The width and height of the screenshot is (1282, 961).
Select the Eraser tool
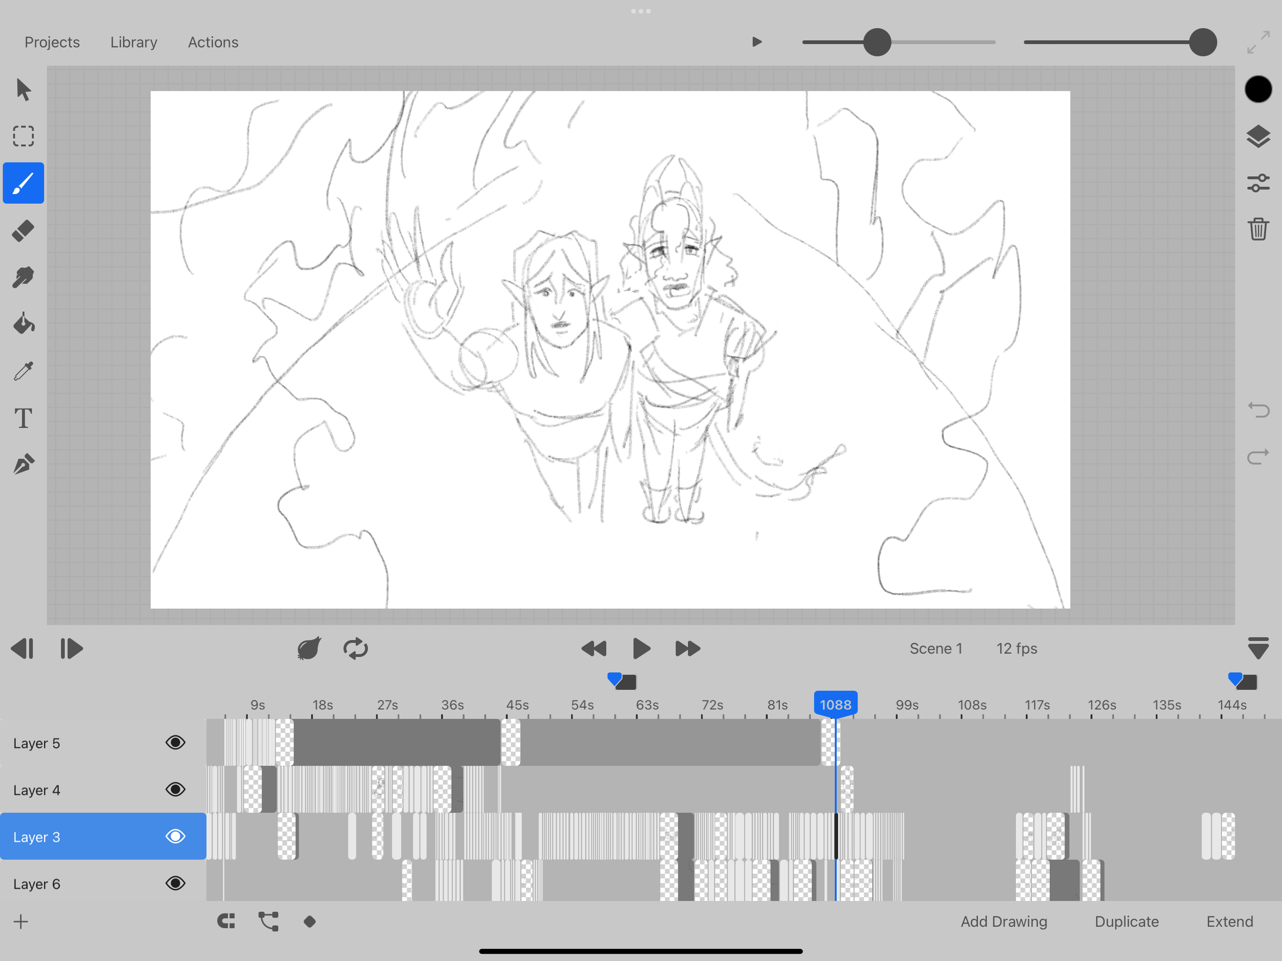[23, 231]
